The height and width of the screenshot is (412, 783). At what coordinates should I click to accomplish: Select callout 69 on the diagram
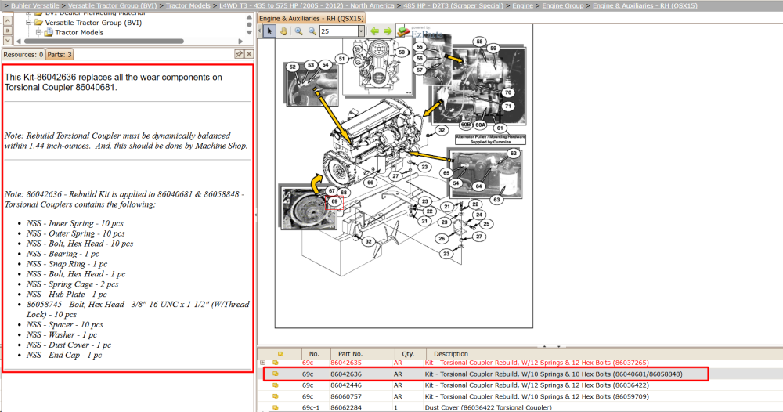point(334,202)
